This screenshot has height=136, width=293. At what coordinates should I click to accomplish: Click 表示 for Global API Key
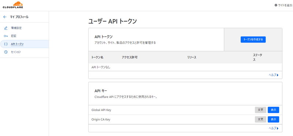click(273, 110)
